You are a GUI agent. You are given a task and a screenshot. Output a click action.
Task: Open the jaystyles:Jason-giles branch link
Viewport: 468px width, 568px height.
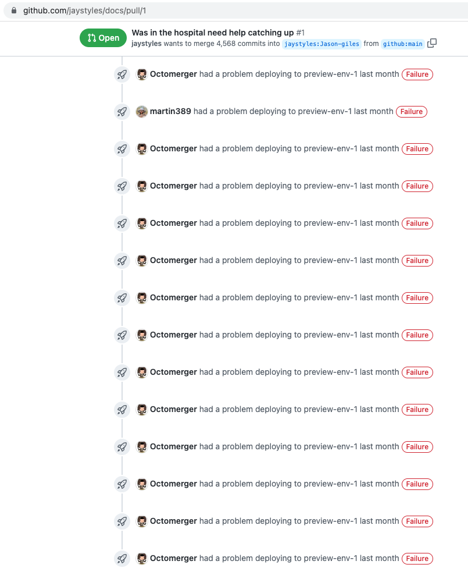(x=321, y=44)
